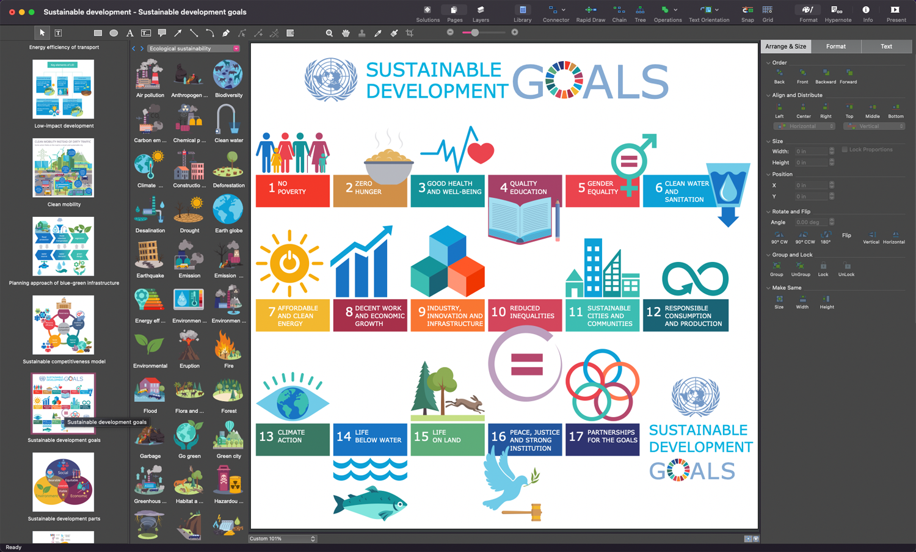Open the Solutions panel

coord(427,13)
